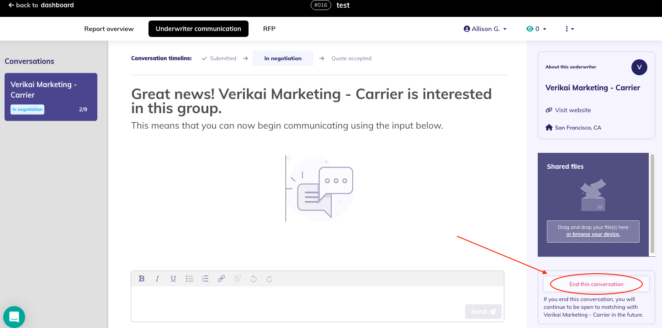The width and height of the screenshot is (662, 328).
Task: Open the chat support bubble
Action: (14, 317)
